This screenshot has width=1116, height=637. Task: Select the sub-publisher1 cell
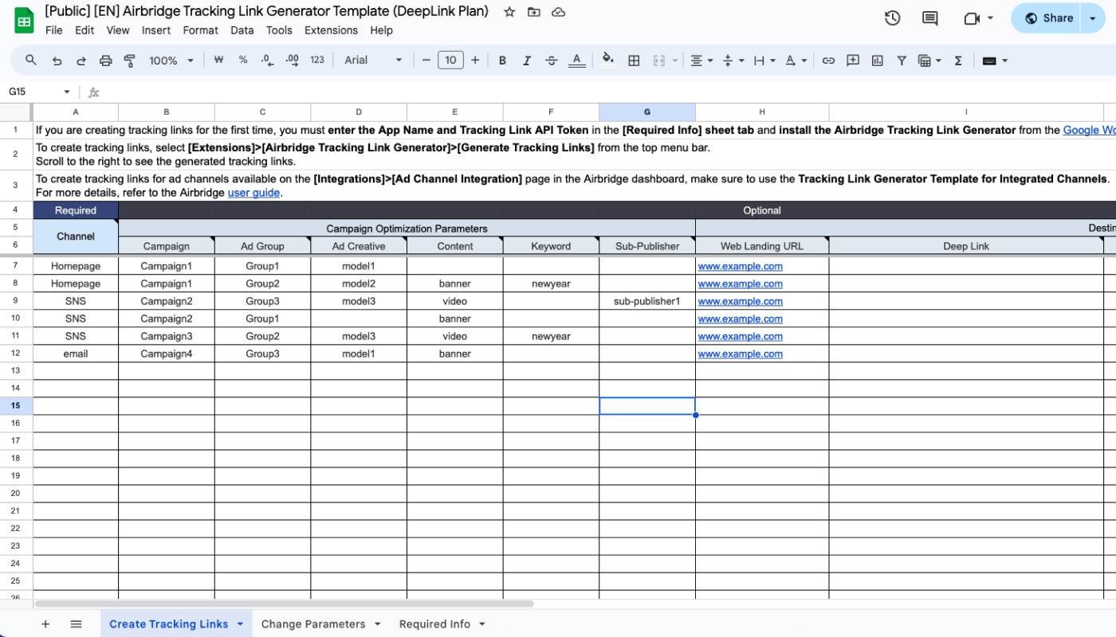click(x=647, y=302)
